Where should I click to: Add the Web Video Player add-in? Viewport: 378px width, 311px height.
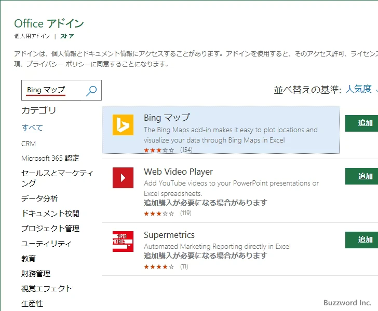[361, 176]
